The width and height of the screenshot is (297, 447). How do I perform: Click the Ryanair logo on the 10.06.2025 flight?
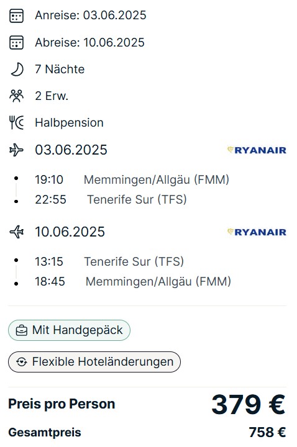click(257, 232)
